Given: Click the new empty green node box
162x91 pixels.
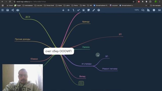Looking at the screenshot, I should pos(81,83).
